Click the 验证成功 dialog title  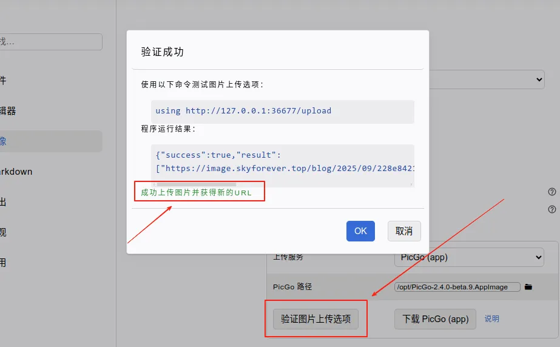pyautogui.click(x=162, y=52)
